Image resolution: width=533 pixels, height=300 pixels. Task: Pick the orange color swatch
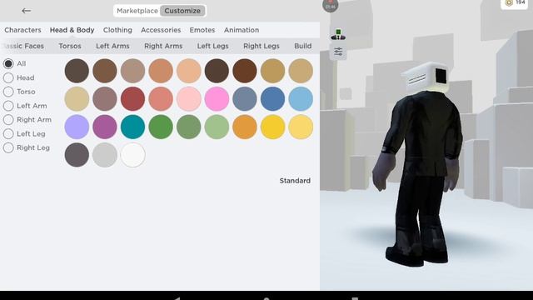245,127
